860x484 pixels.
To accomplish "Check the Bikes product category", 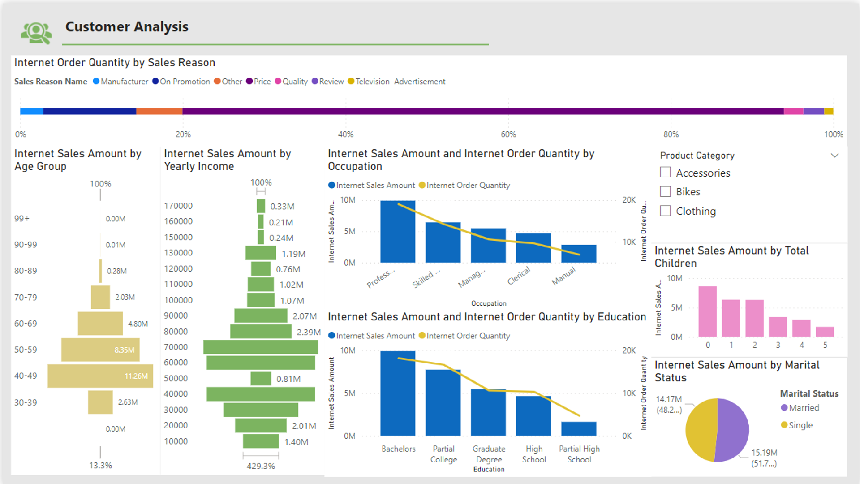I will pyautogui.click(x=665, y=191).
